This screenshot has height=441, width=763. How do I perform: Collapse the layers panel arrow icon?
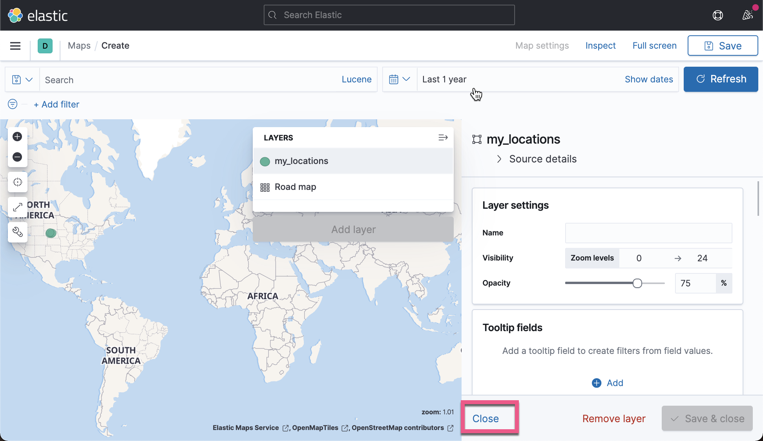(443, 138)
